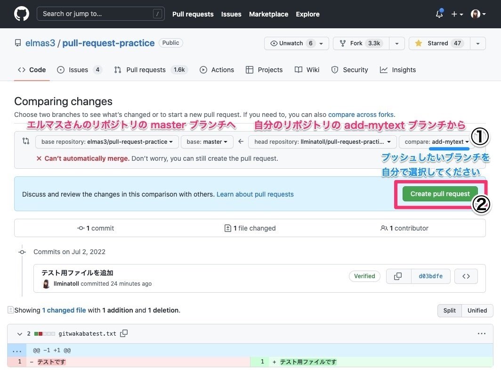Open the Ilminatoll author link
This screenshot has height=388, width=501.
click(66, 284)
